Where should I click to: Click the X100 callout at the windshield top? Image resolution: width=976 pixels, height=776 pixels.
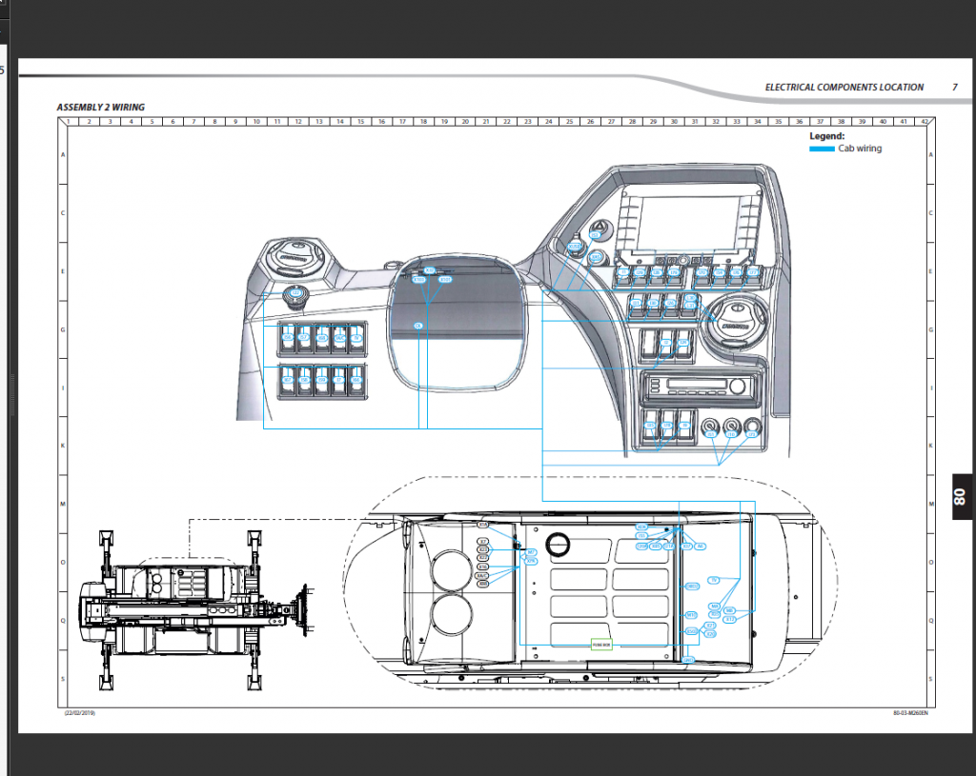417,279
